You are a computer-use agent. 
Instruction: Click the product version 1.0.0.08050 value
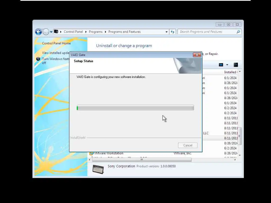pos(168,166)
